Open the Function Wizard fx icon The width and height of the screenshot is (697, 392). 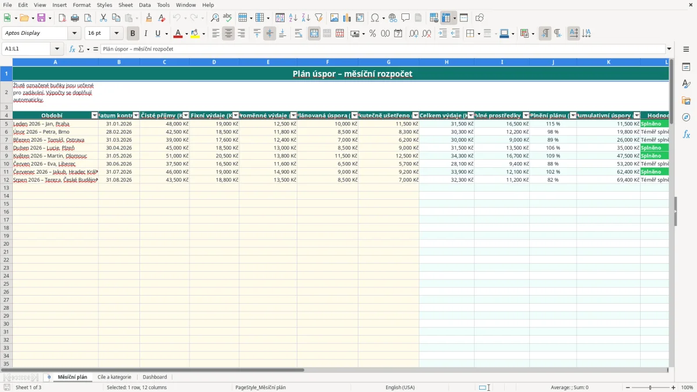[73, 49]
